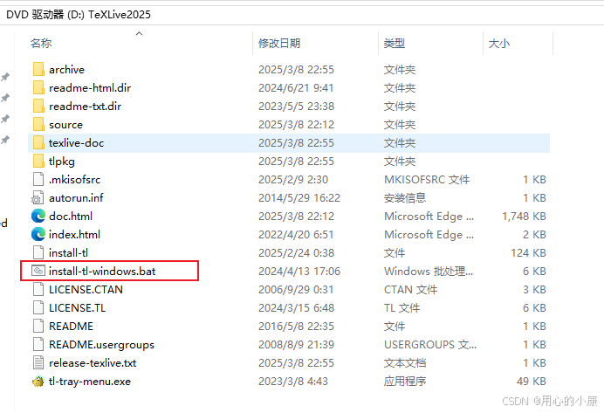Click the date 2016/5/8 22:35 of README
The width and height of the screenshot is (604, 413).
pos(296,327)
